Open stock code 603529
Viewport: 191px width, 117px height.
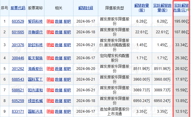[18, 21]
